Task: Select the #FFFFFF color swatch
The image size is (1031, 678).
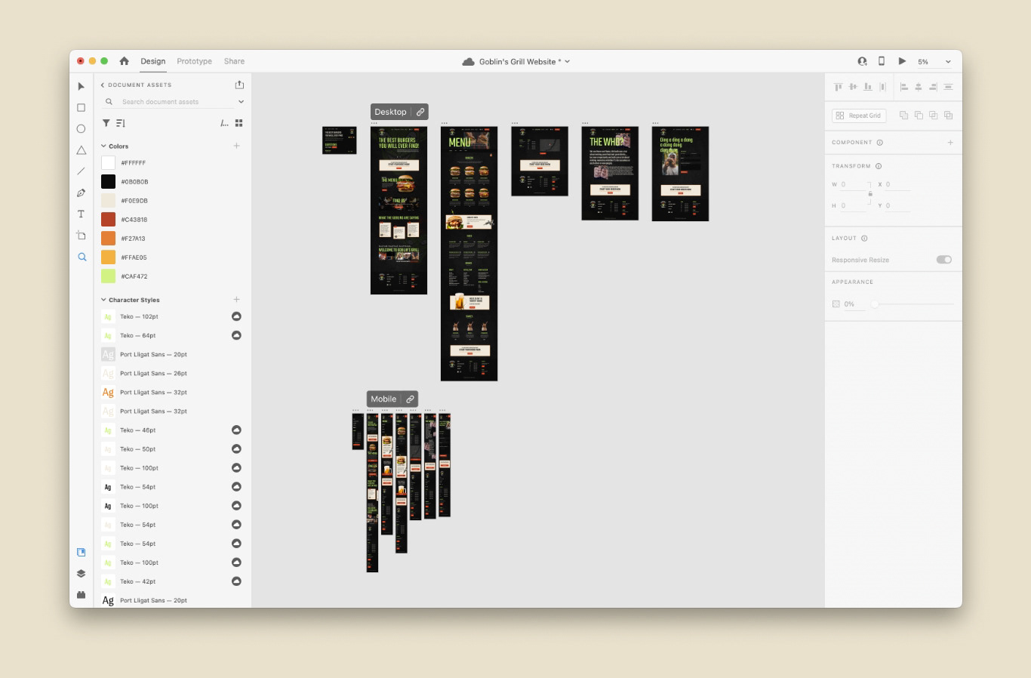Action: pos(109,163)
